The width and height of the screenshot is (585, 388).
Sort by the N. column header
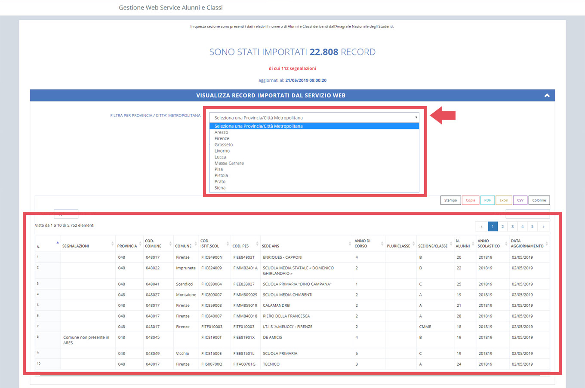47,244
